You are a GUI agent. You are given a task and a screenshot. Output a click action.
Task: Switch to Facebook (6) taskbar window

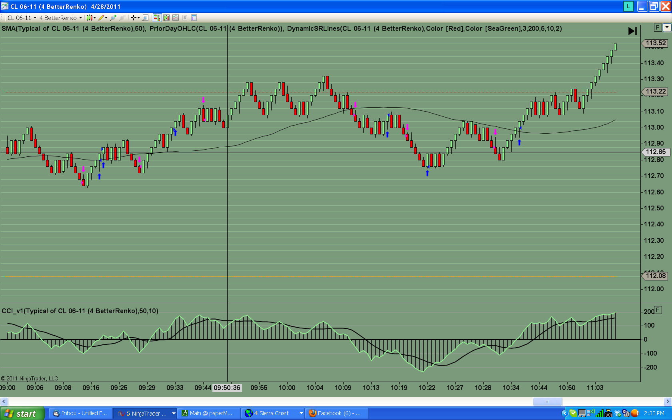[x=337, y=414]
